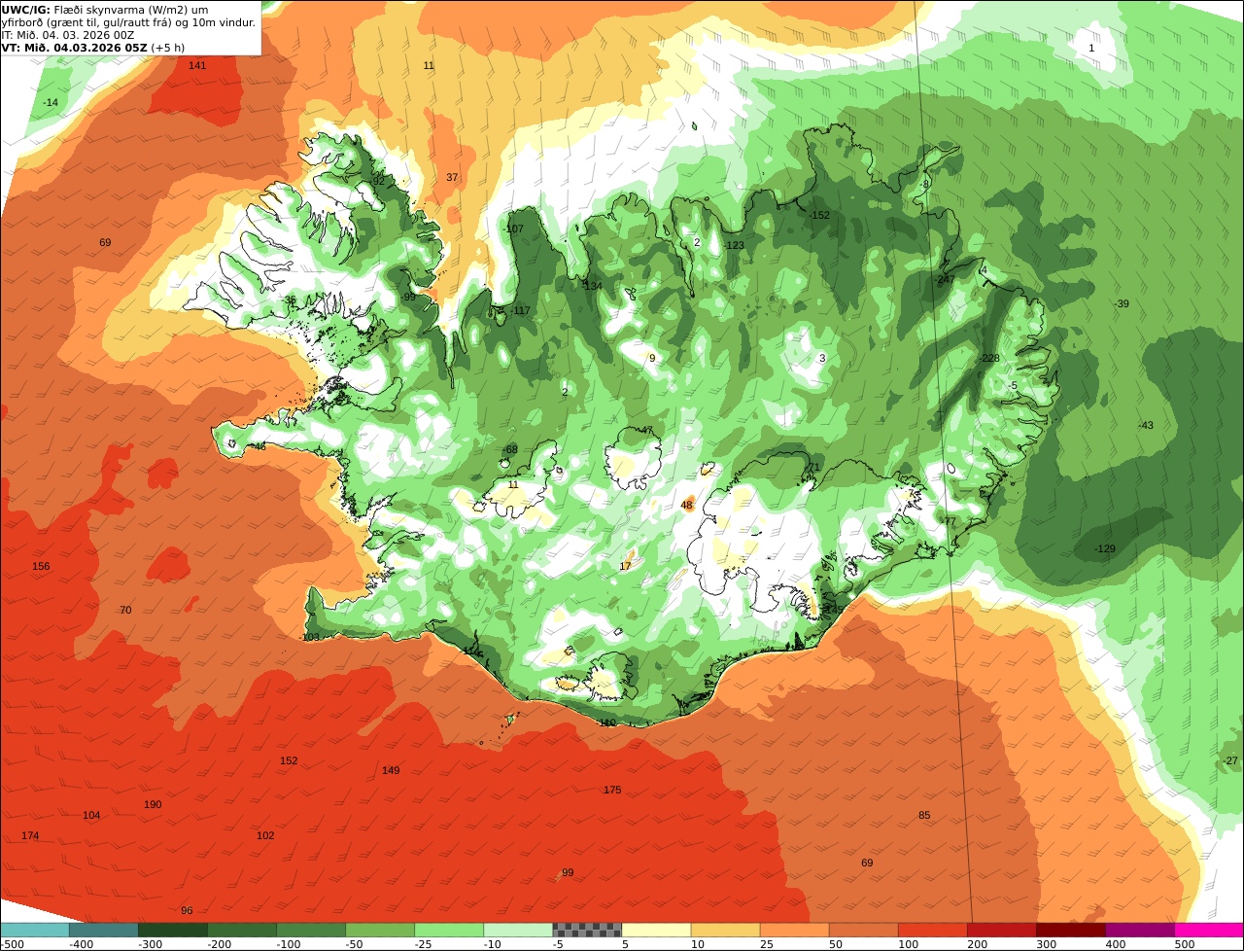The image size is (1244, 951).
Task: Click the map value 17
Action: [625, 565]
